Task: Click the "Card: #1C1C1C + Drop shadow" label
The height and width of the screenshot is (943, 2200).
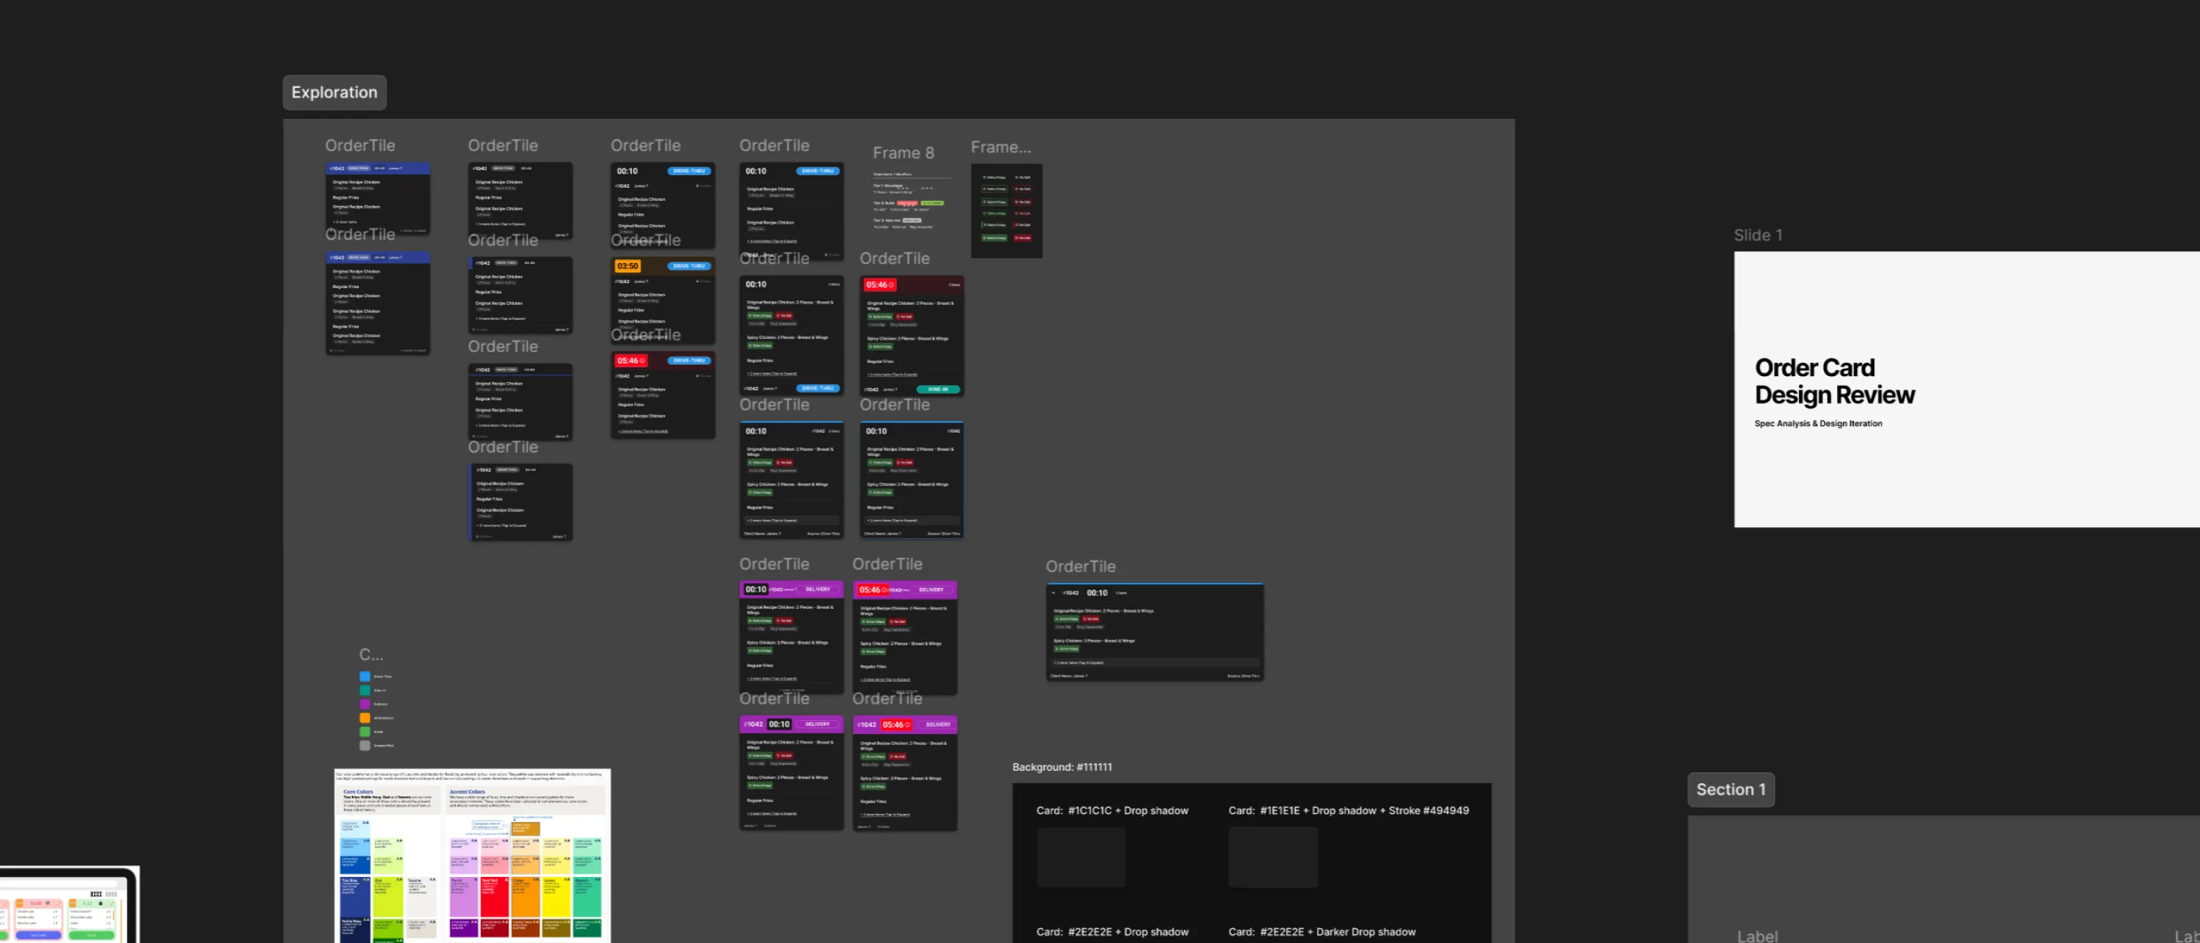Action: [x=1112, y=810]
